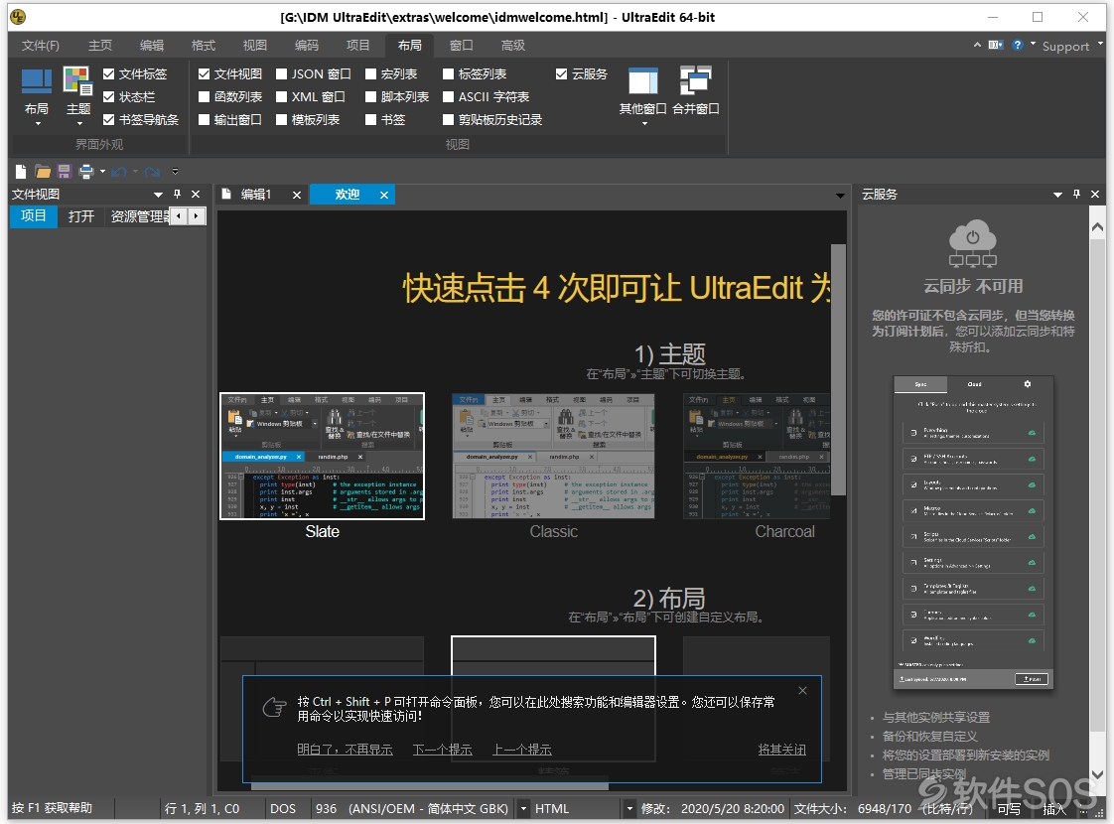The width and height of the screenshot is (1114, 824).
Task: Click the UltraEdit app logo icon
Action: pyautogui.click(x=18, y=16)
